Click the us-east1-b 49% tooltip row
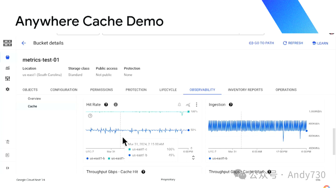Viewport: 336px width, 188px height. [x=152, y=155]
